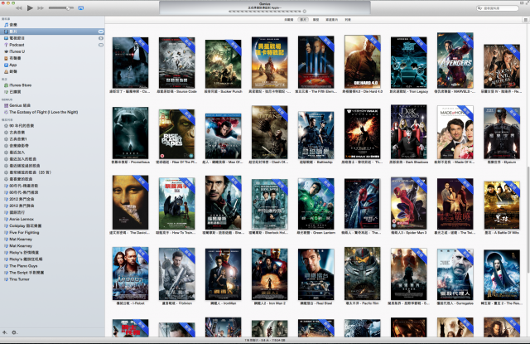The height and width of the screenshot is (344, 530).
Task: Click the badge beside the TV Shows row
Action: pos(101,38)
